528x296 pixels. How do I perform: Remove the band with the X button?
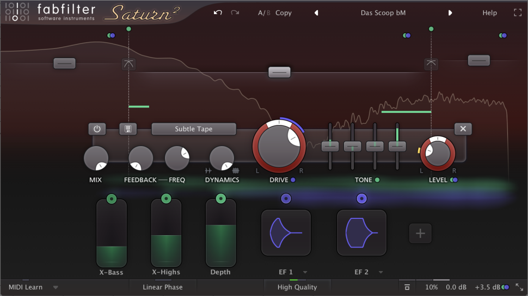463,129
